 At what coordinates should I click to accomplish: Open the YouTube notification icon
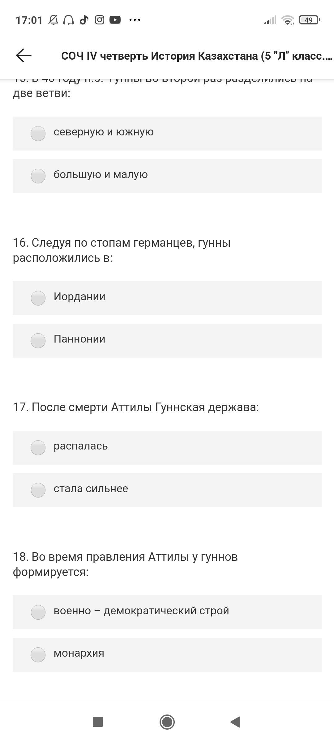pyautogui.click(x=115, y=20)
